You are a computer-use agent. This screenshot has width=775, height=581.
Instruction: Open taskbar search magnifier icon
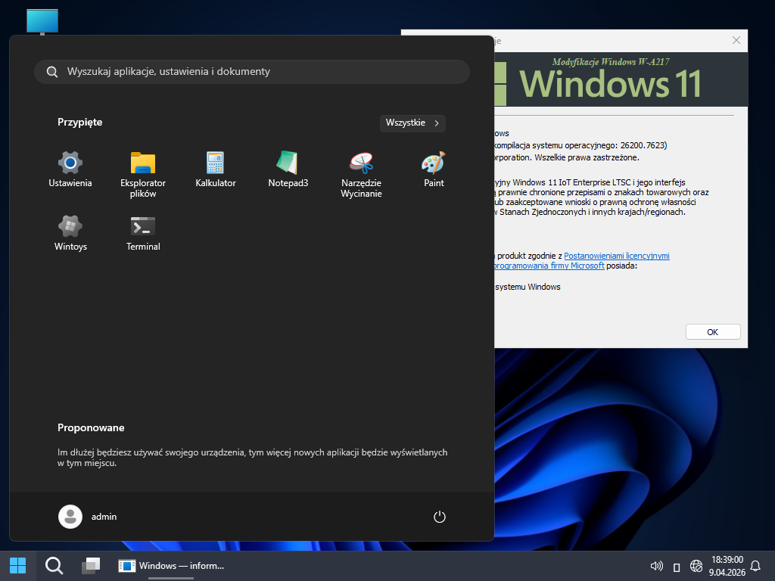(54, 566)
